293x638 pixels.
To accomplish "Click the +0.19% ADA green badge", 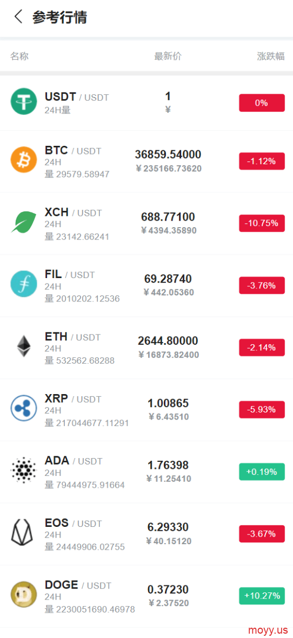I will [262, 472].
